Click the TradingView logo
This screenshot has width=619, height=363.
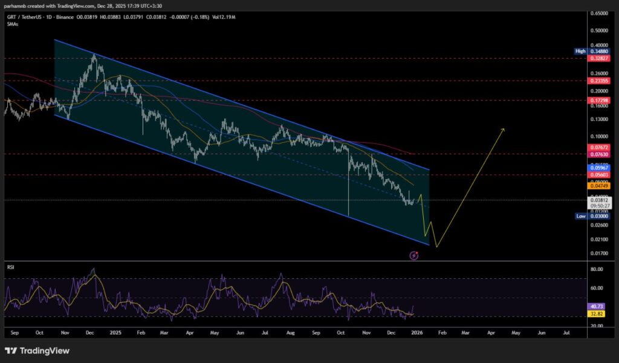pyautogui.click(x=37, y=351)
